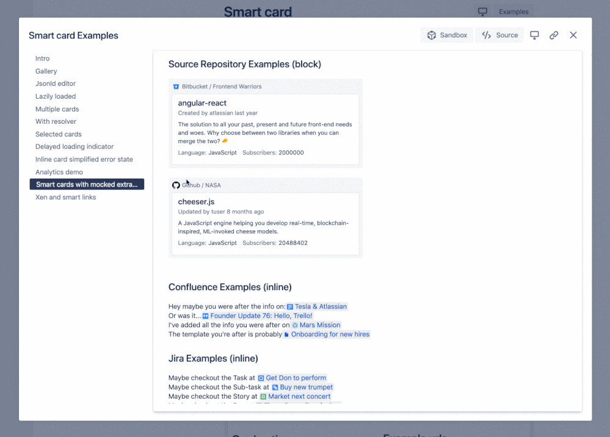The height and width of the screenshot is (437, 610).
Task: Click Language: JavaScript in angular-react card
Action: coord(208,152)
